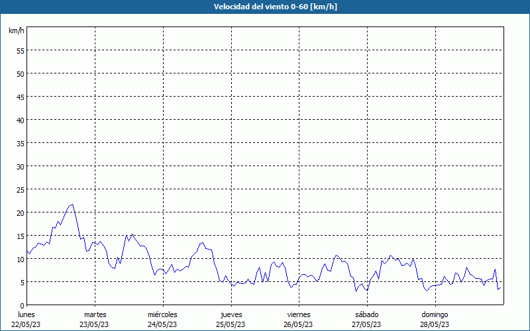Select the 'domingo' day label
The height and width of the screenshot is (331, 530).
pyautogui.click(x=435, y=314)
